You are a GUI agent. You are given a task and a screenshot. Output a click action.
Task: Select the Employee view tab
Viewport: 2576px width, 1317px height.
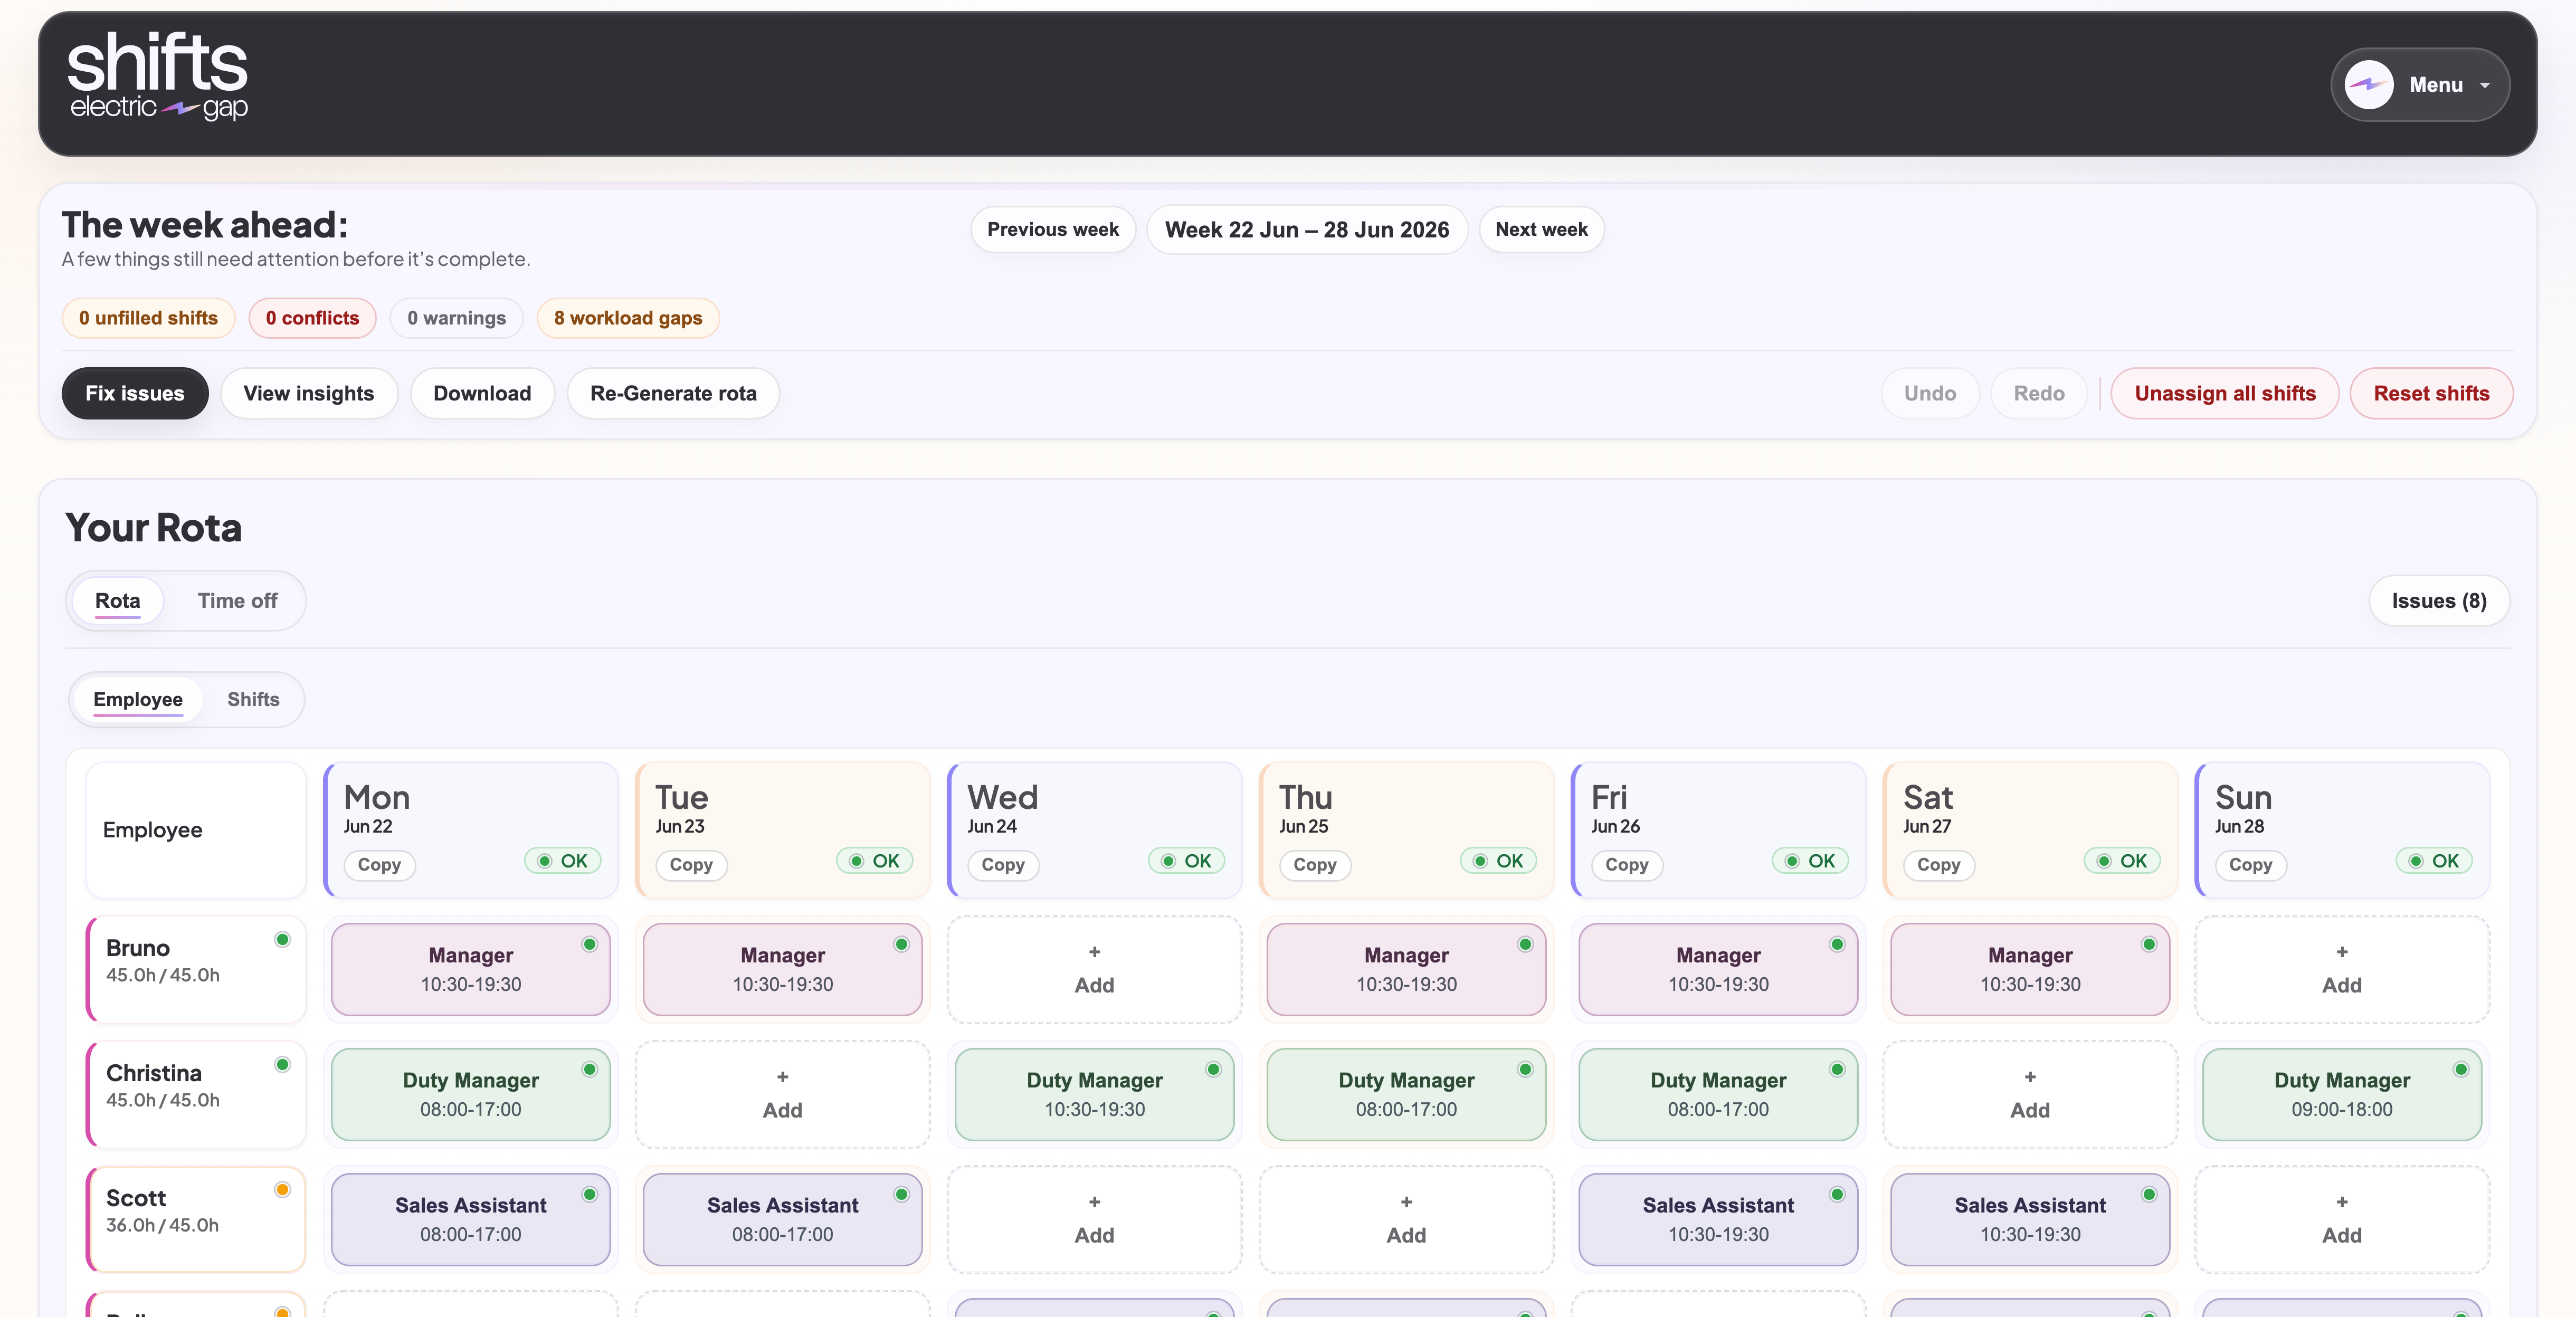click(x=138, y=699)
